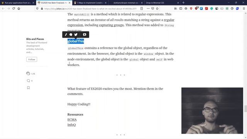Viewport: 247px width, 139px height.
Task: Reload the current page
Action: (x=14, y=8)
